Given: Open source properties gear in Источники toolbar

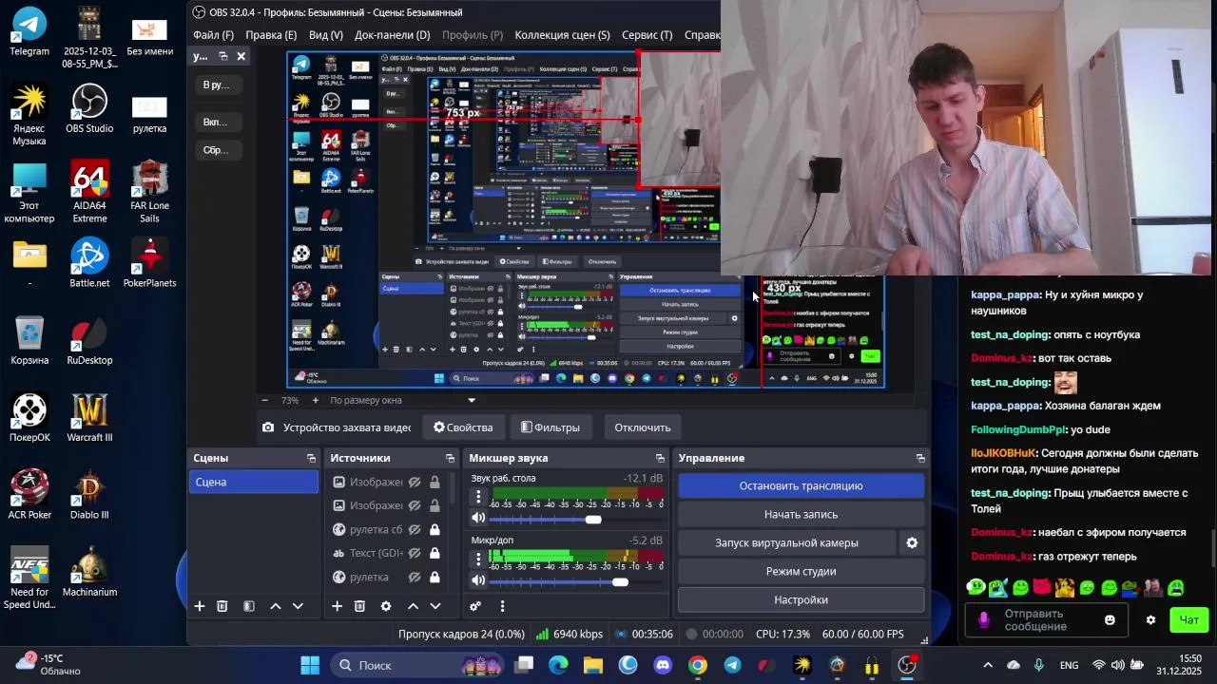Looking at the screenshot, I should (x=386, y=606).
